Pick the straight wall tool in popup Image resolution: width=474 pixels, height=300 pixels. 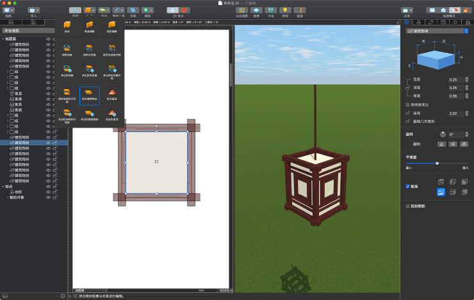[90, 27]
